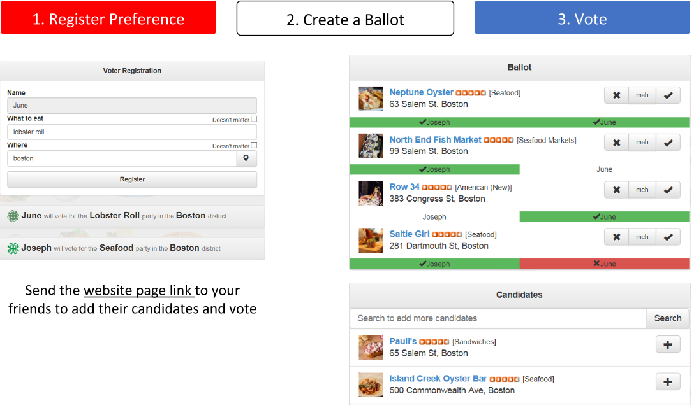Click the Search button for candidates

coord(667,318)
